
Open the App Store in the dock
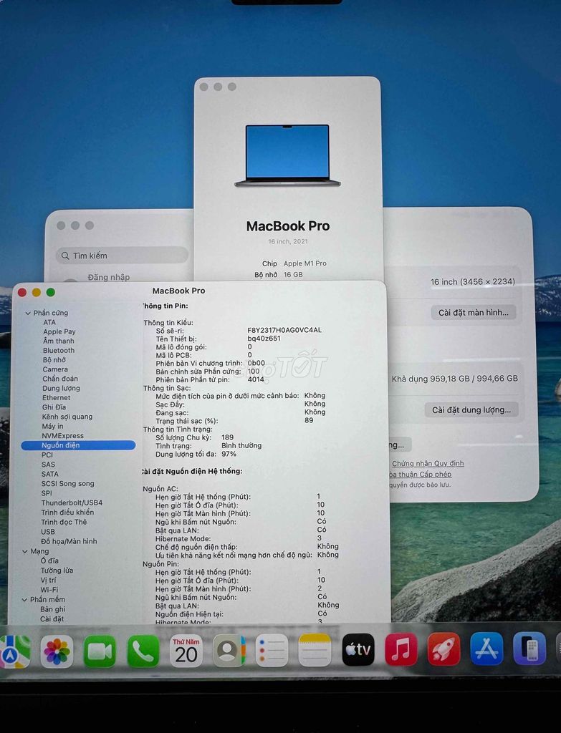tap(486, 649)
